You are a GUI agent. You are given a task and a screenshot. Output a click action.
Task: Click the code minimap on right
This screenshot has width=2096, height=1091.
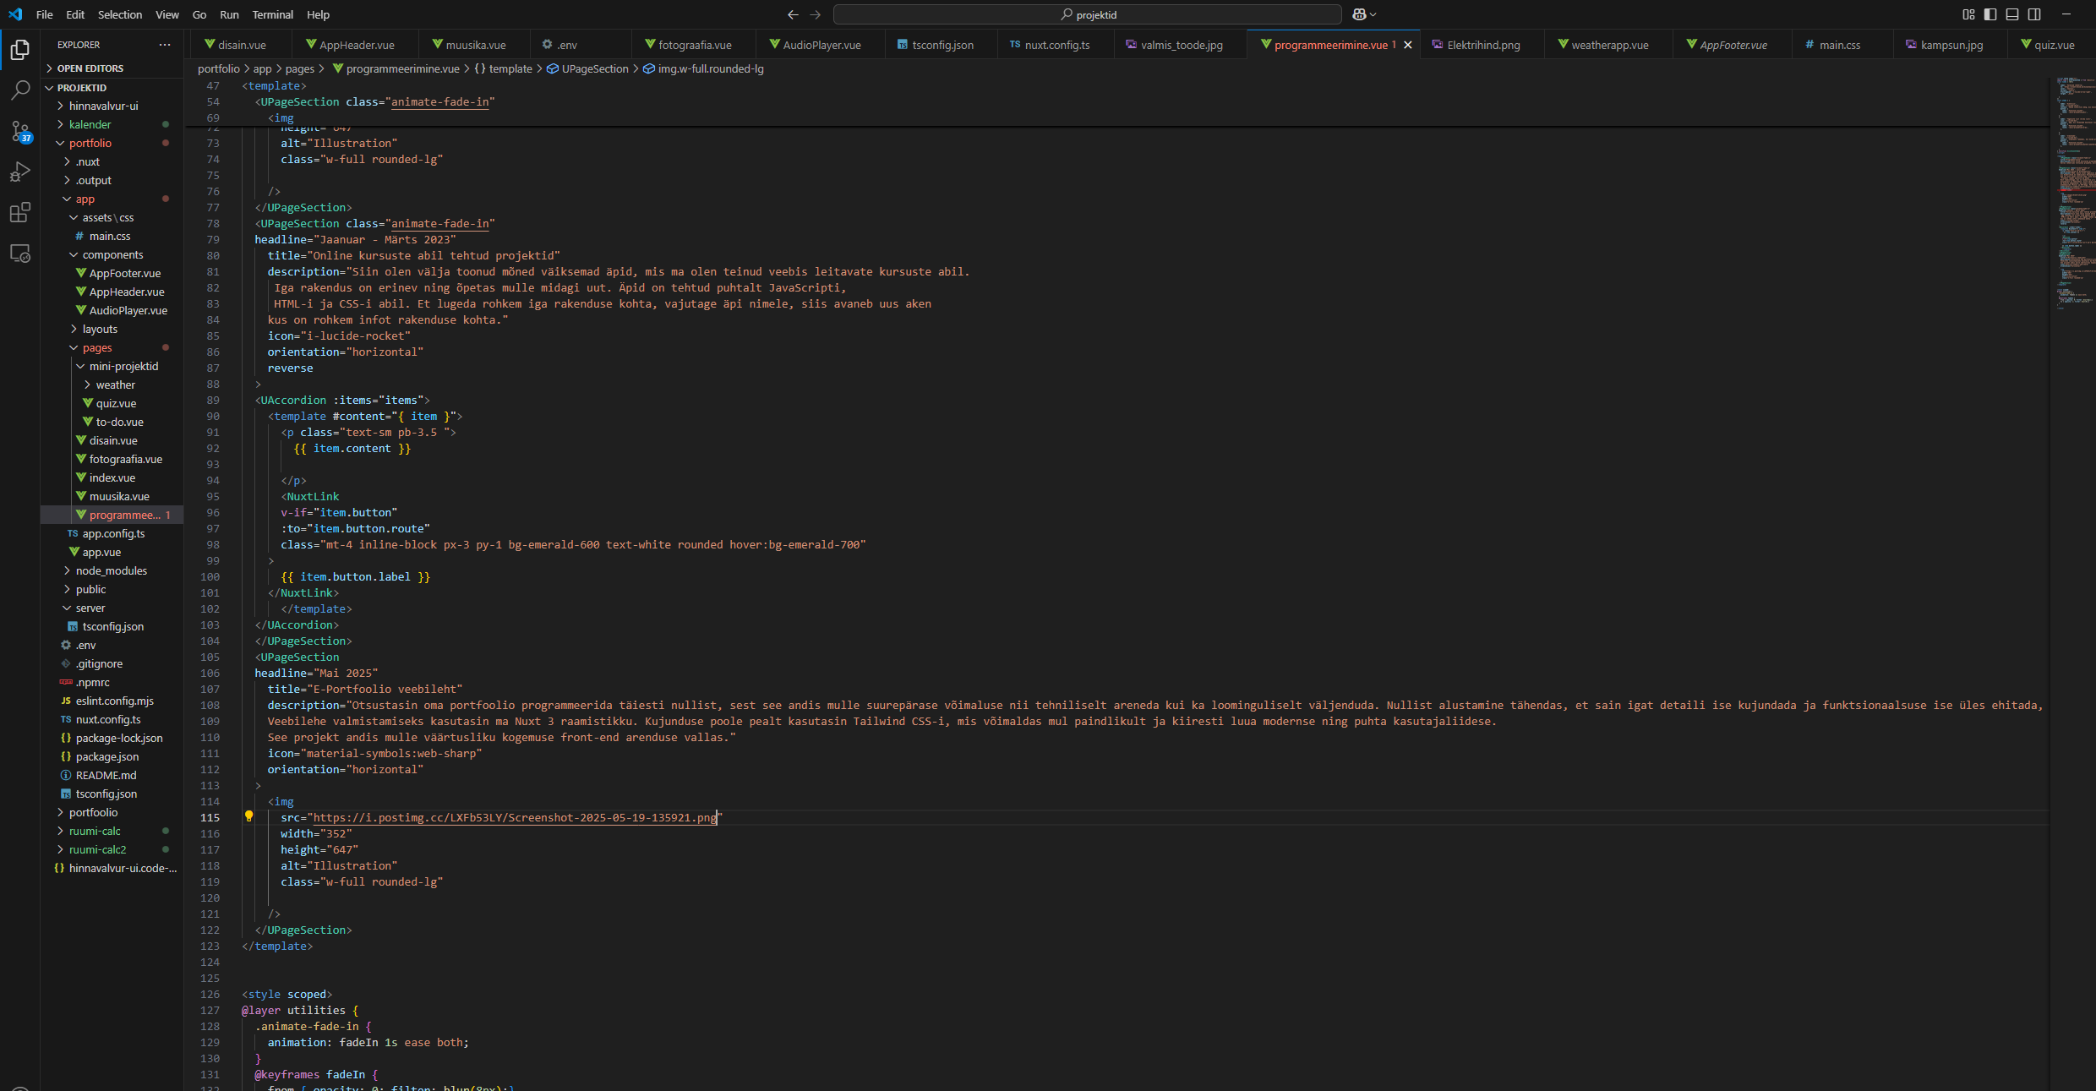click(2071, 194)
